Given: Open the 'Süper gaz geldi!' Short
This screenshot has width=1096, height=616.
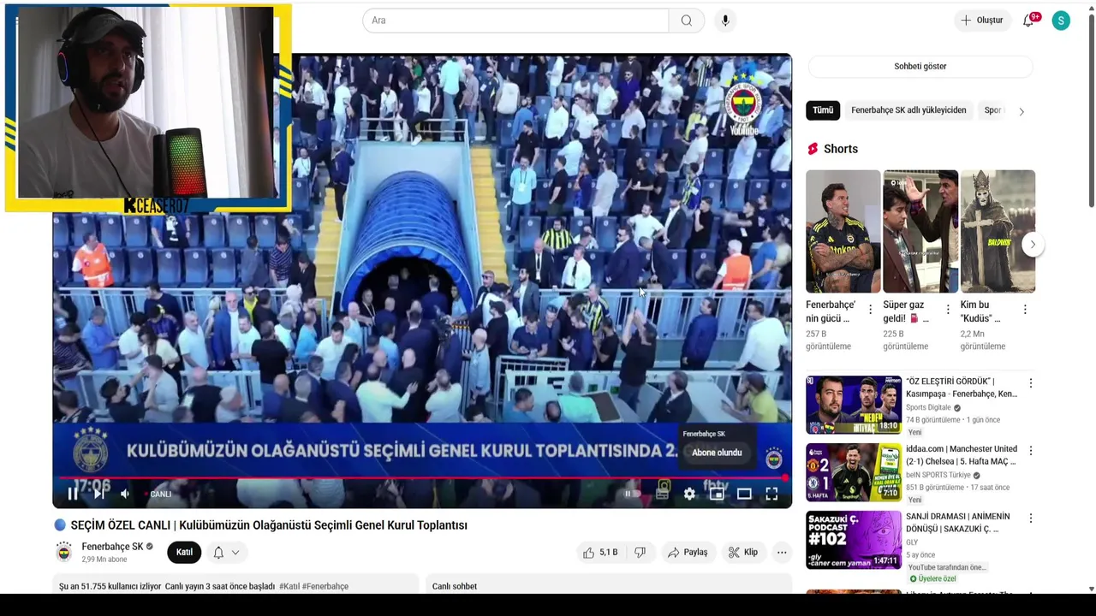Looking at the screenshot, I should click(x=920, y=231).
